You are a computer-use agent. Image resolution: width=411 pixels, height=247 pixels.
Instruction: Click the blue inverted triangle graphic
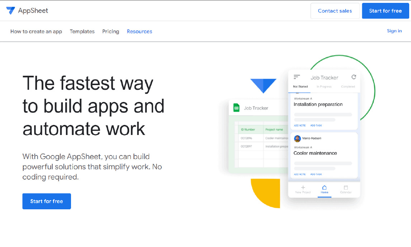pyautogui.click(x=264, y=86)
